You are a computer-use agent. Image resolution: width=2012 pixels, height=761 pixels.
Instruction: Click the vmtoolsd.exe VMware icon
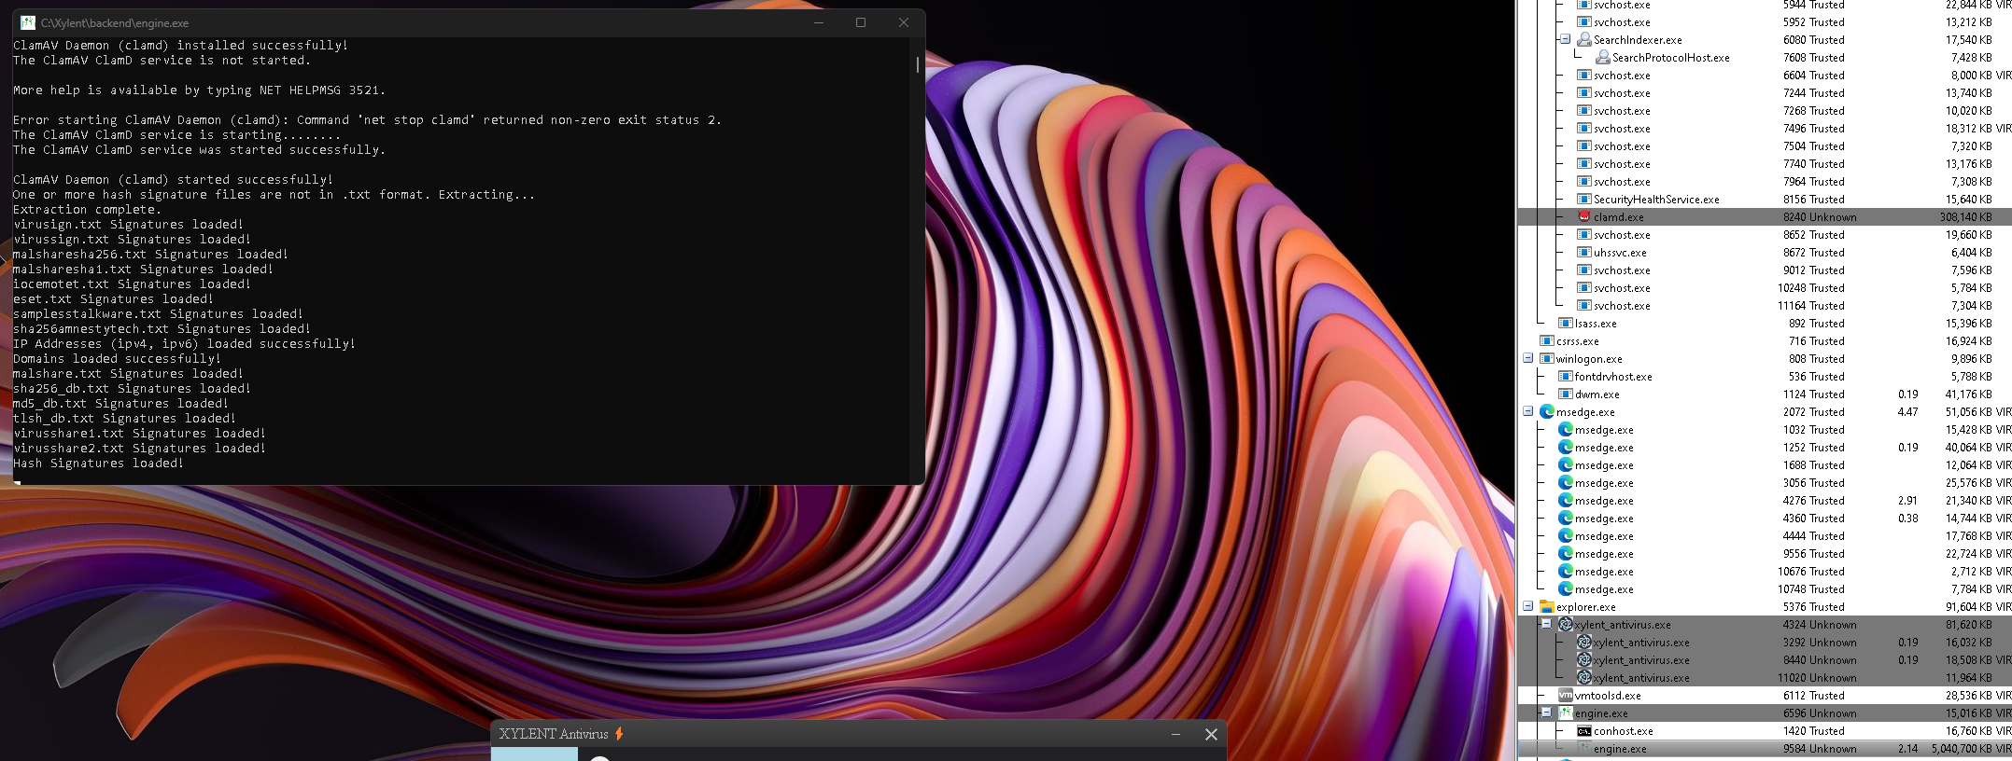pyautogui.click(x=1566, y=695)
